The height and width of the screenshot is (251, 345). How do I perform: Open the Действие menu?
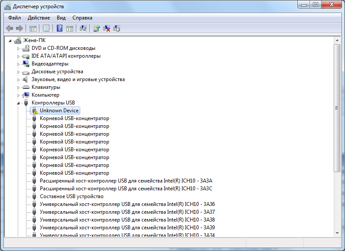[x=39, y=18]
